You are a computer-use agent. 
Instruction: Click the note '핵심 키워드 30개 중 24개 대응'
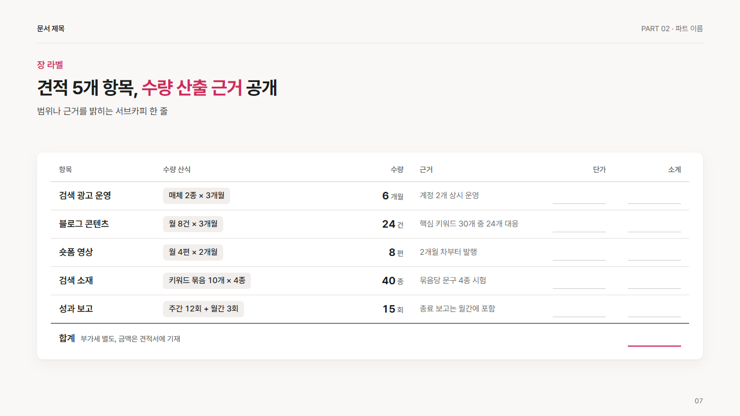click(x=469, y=224)
